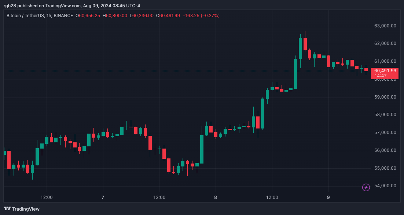Select day 8 on the time axis
Screen dimensions: 404x215
tap(216, 197)
